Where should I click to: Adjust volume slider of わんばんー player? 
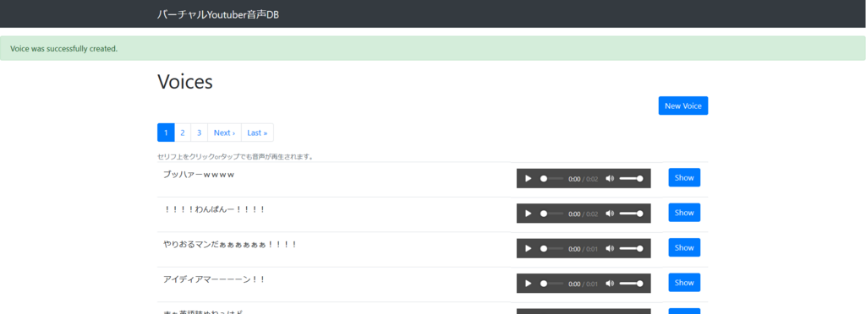coord(631,214)
